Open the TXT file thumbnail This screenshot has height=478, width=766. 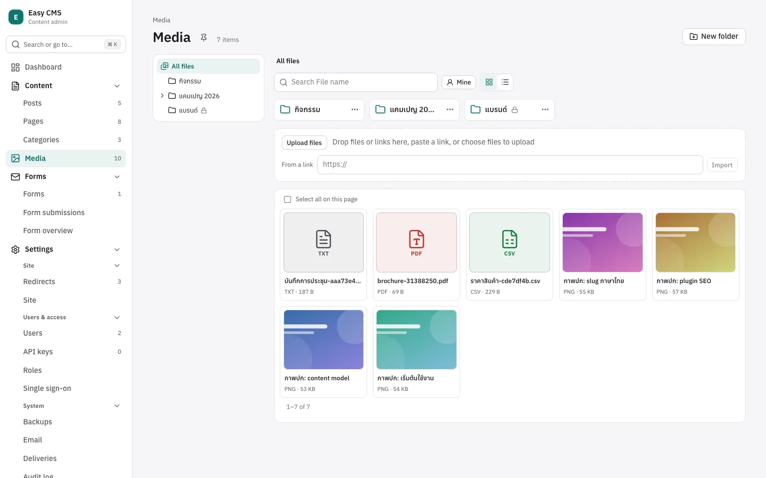323,243
